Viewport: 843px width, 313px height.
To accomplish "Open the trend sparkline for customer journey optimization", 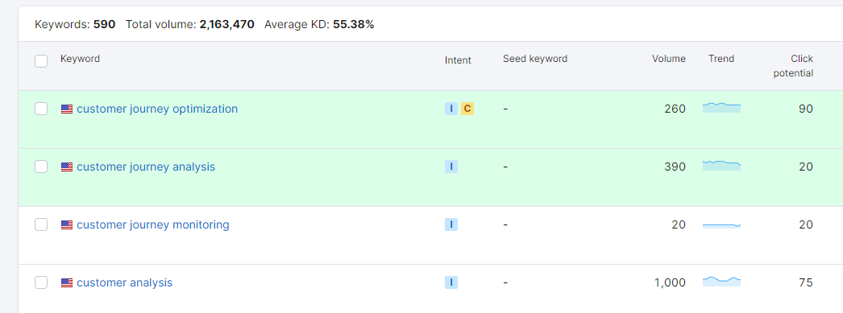I will tap(721, 107).
